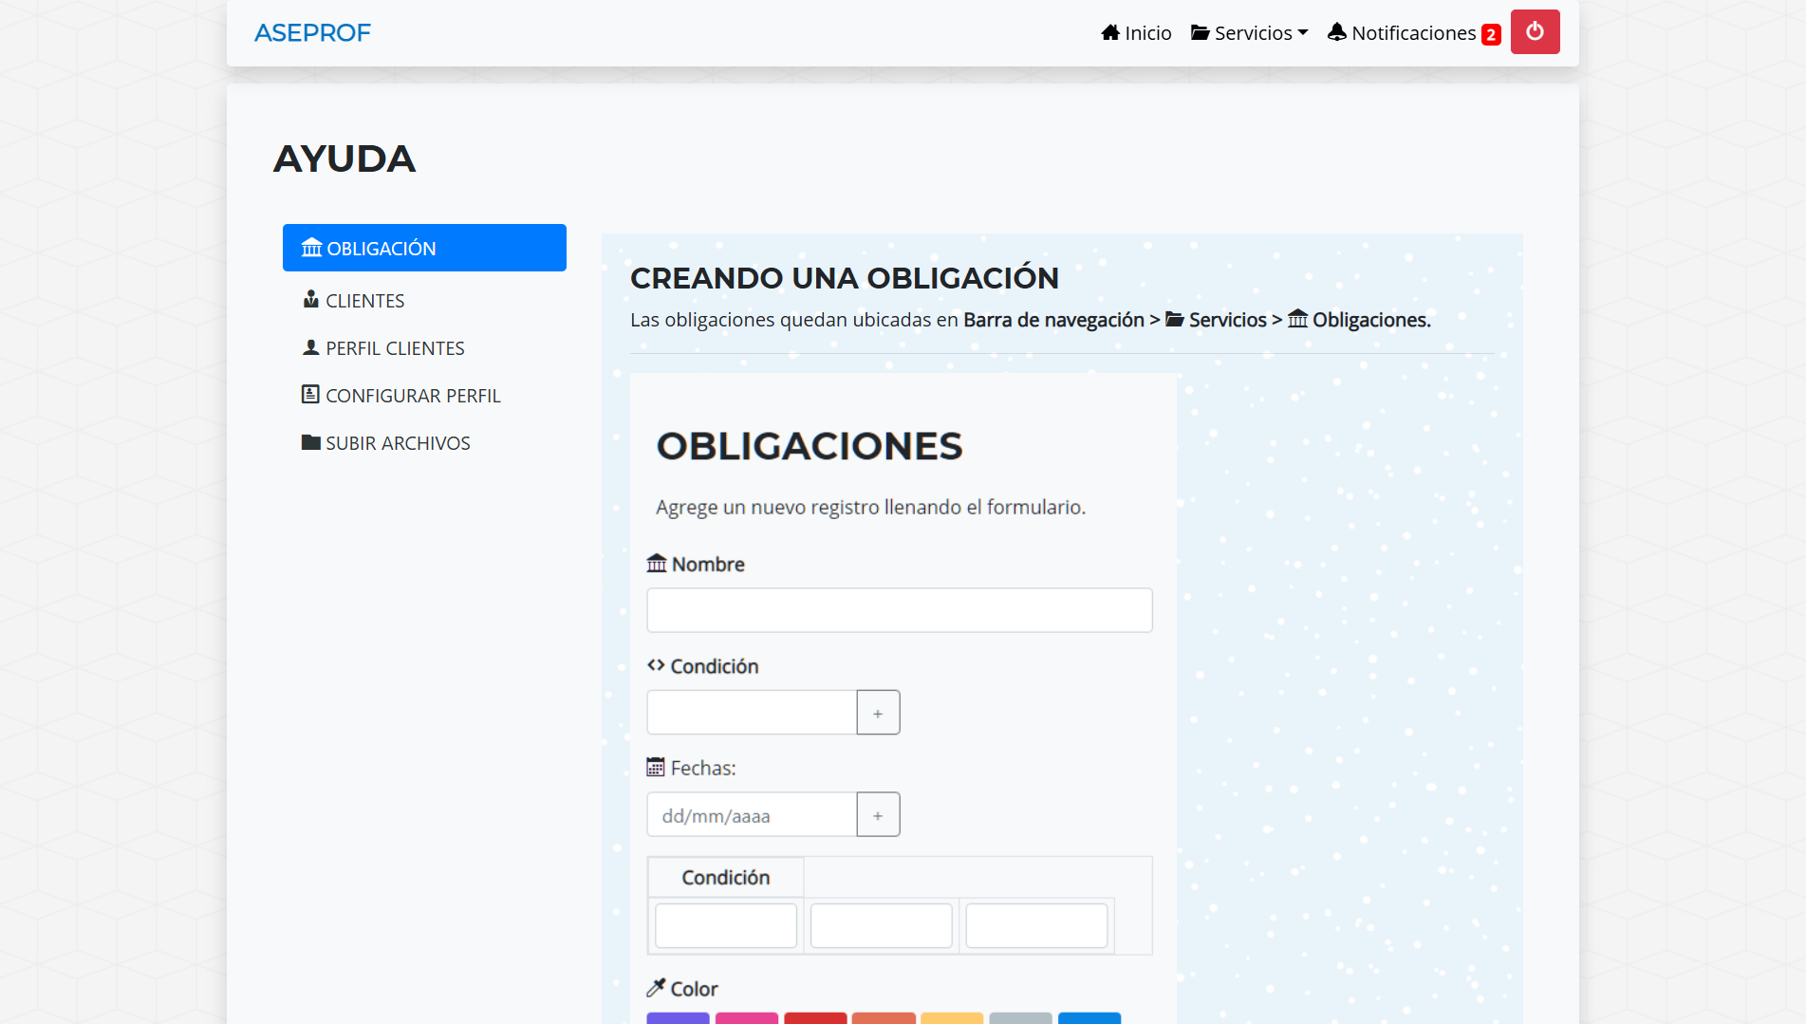Choose the red color swatch
Viewport: 1806px width, 1024px height.
tap(814, 1018)
